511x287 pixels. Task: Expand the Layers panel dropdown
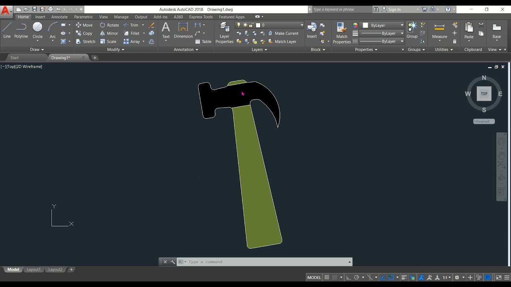coord(259,49)
